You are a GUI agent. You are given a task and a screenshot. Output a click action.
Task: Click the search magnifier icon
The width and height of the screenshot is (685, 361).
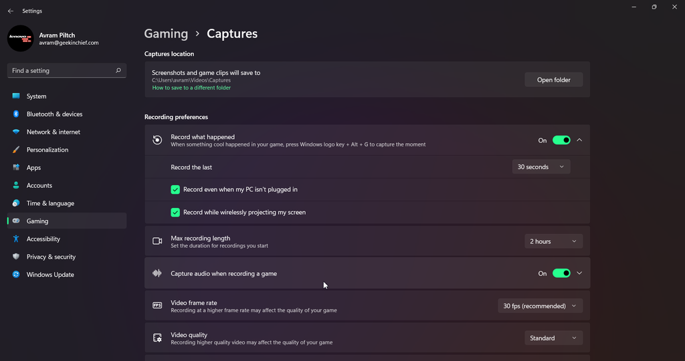(118, 70)
